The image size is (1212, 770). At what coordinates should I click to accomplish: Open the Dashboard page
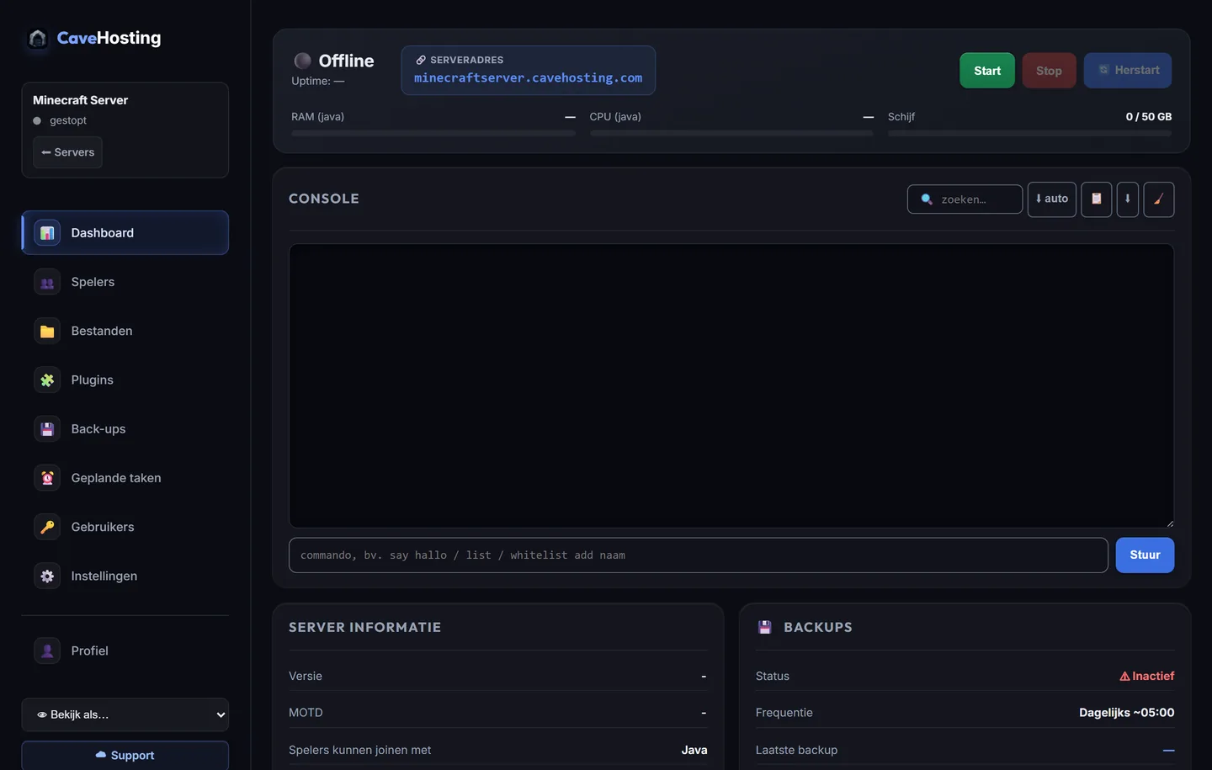(x=125, y=232)
